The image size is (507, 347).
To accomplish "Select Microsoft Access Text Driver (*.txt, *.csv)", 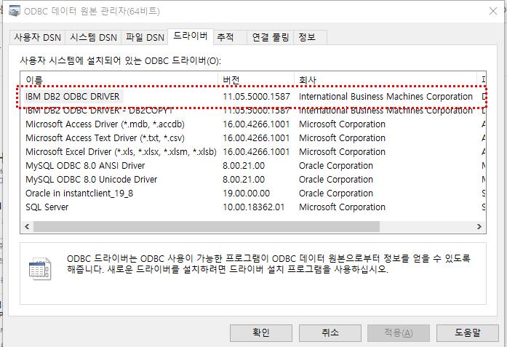I will (253, 138).
